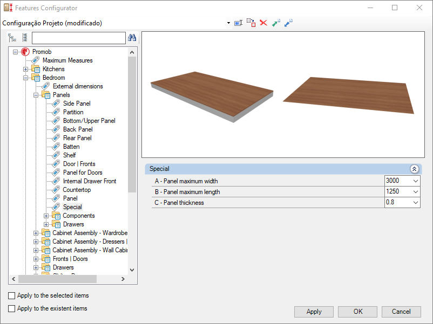
Task: Click the Kitchens folder icon
Action: pos(36,69)
